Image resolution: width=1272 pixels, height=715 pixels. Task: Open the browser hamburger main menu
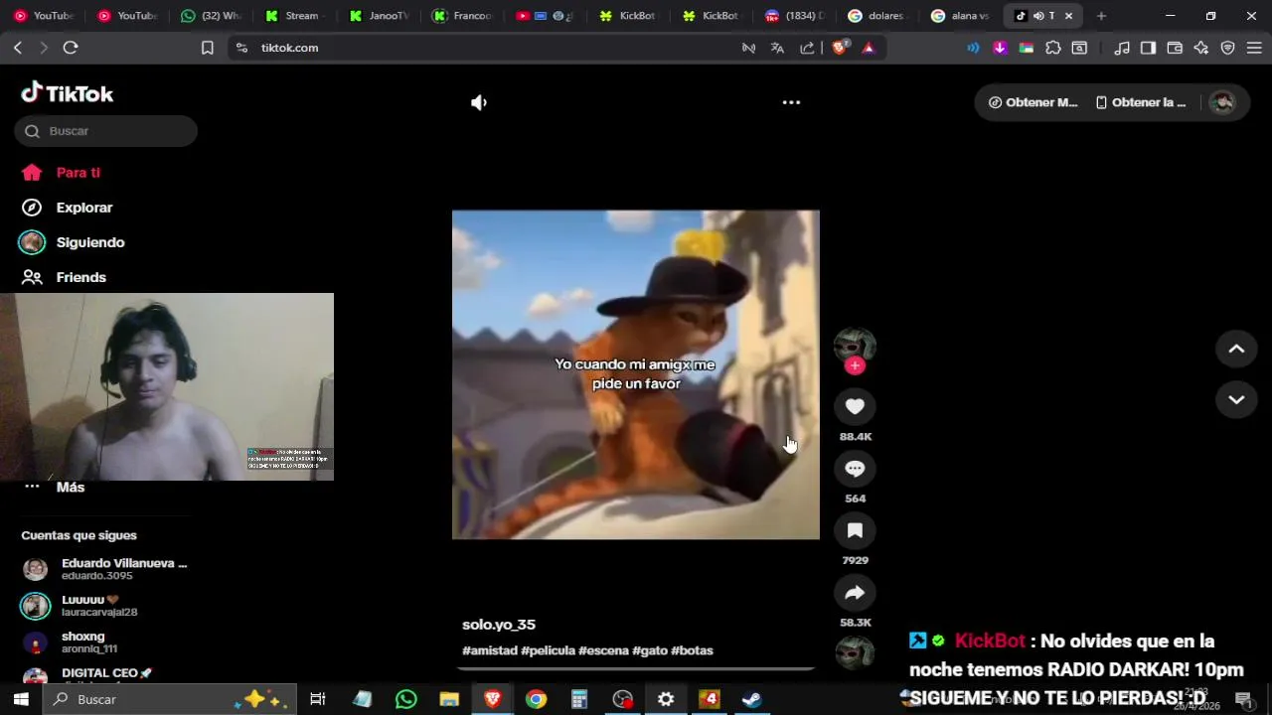point(1254,48)
